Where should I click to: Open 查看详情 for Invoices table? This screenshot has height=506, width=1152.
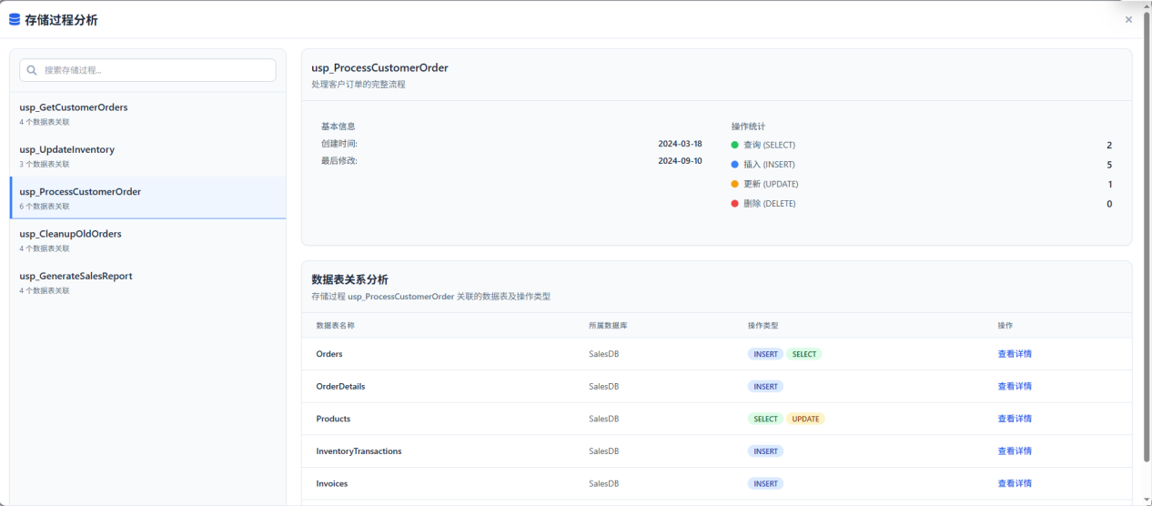point(1014,483)
